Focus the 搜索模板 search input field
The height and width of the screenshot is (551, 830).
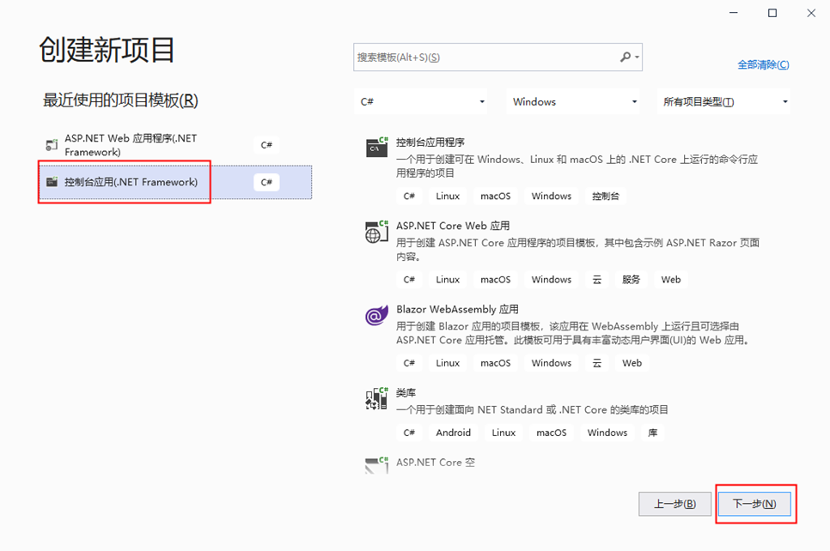497,58
